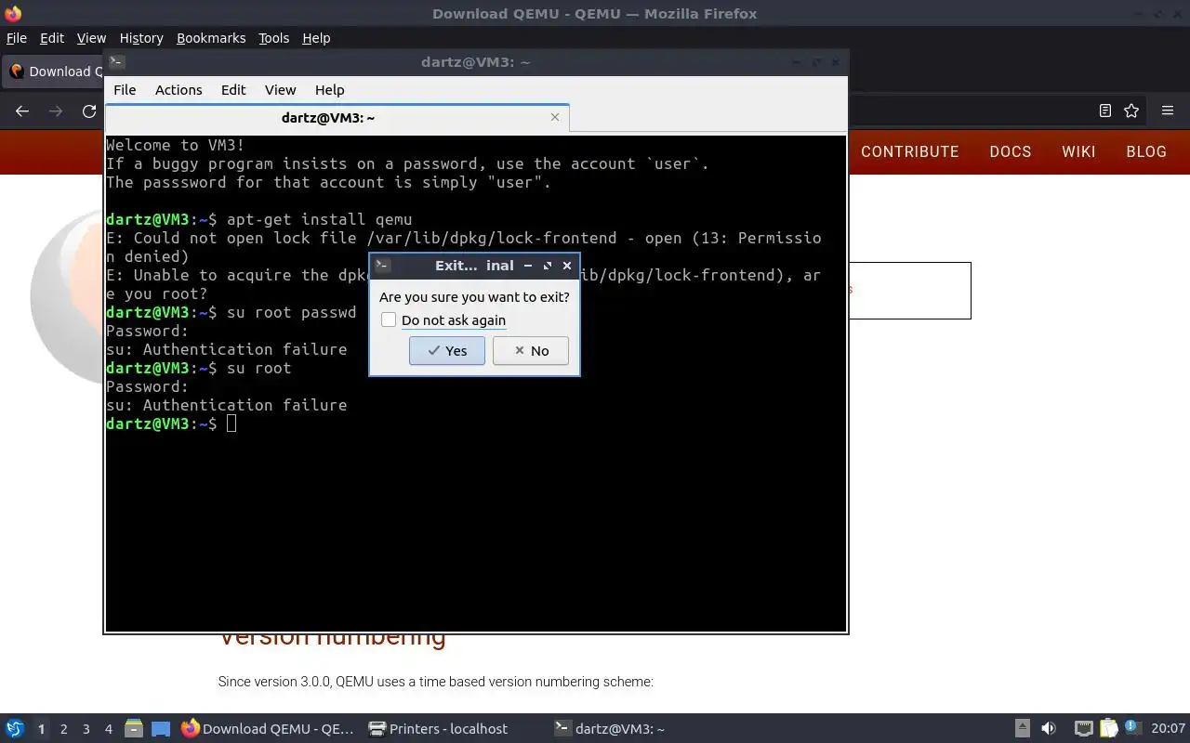
Task: Switch to workspace 4
Action: [x=108, y=729]
